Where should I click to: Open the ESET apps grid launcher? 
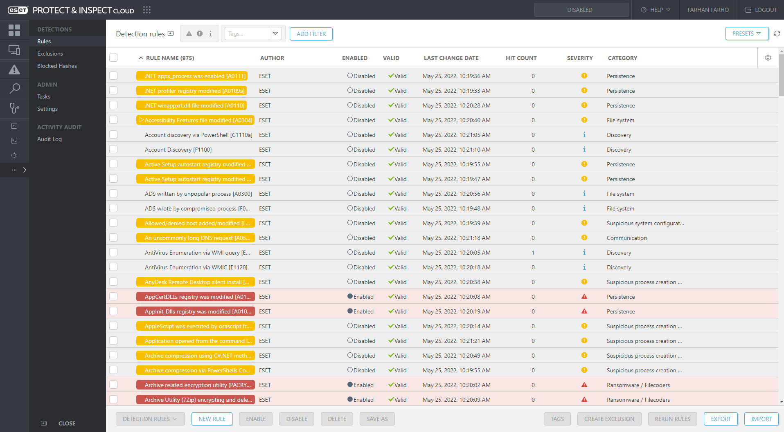click(x=147, y=10)
